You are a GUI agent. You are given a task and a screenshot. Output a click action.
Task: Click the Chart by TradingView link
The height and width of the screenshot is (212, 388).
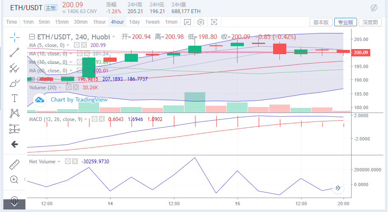(x=79, y=100)
